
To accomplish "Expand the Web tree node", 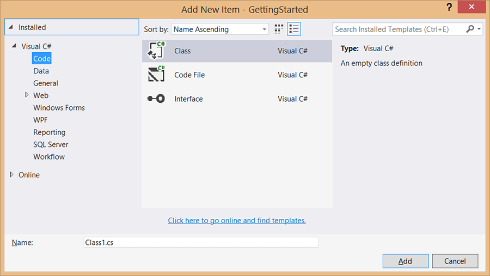I will point(27,95).
